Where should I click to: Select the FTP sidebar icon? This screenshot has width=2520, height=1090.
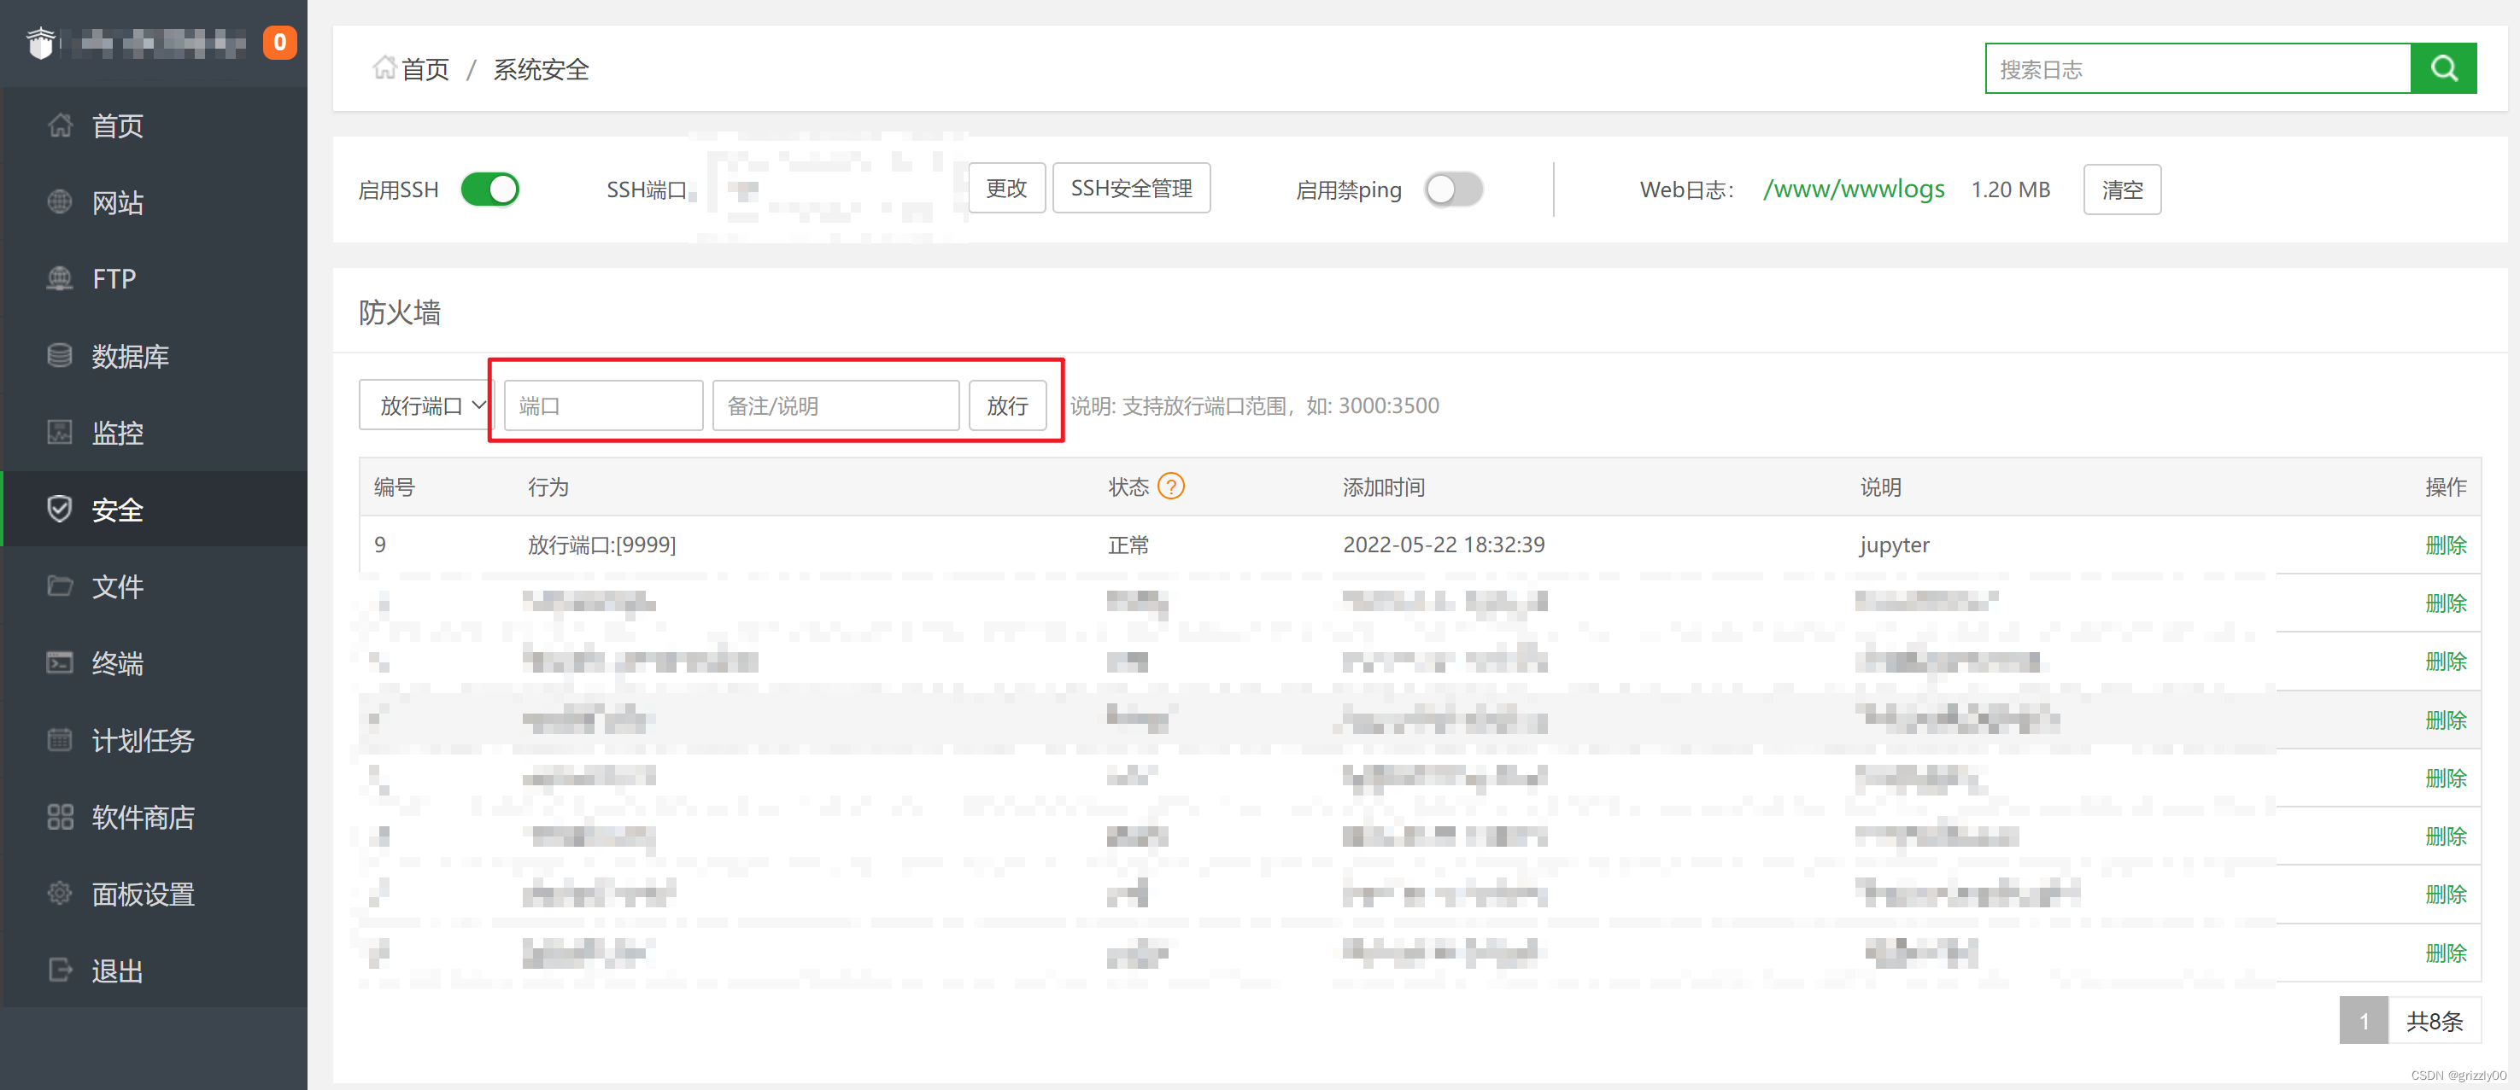60,278
